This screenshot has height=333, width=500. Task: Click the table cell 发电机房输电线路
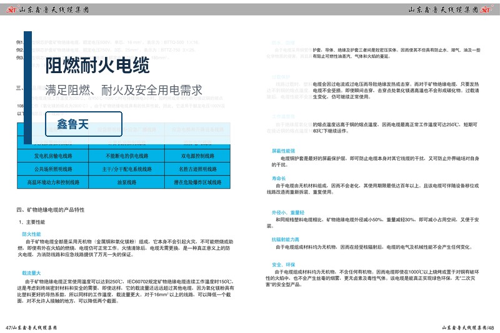[53, 156]
